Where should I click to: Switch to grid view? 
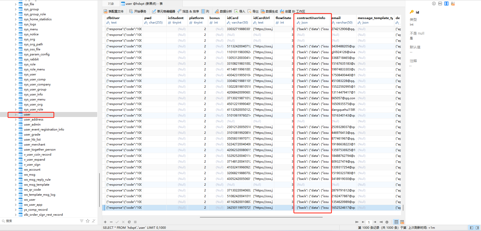[396, 222]
